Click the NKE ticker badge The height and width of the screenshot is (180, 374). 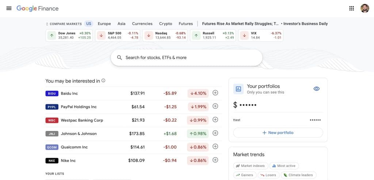[52, 160]
